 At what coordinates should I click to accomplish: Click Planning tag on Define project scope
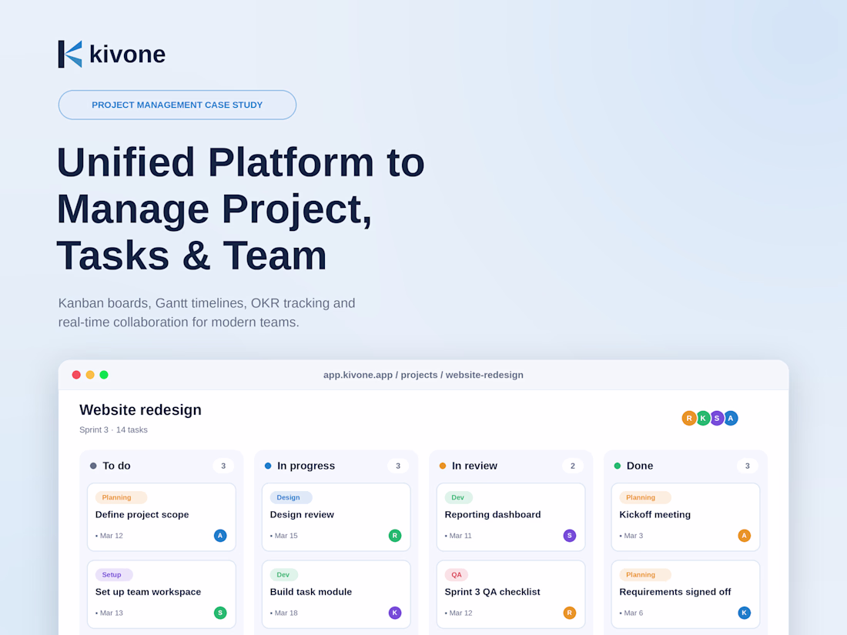coord(121,497)
